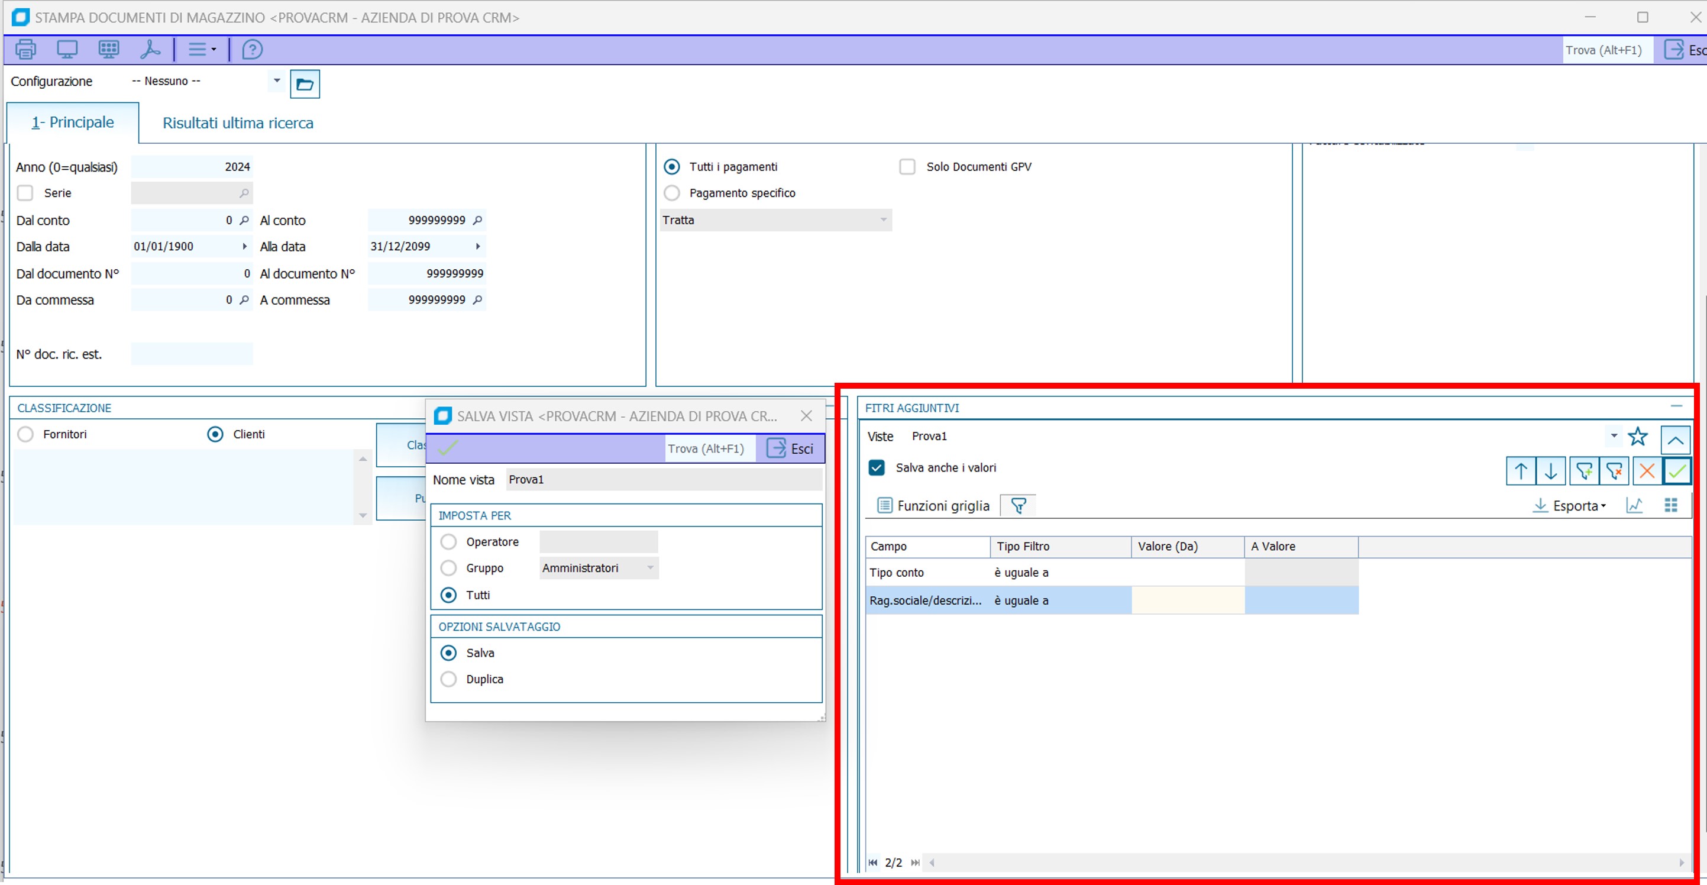The image size is (1707, 885).
Task: Select the Duplica save option
Action: [x=448, y=680]
